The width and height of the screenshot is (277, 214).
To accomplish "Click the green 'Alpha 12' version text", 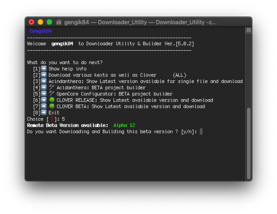I will click(x=124, y=125).
